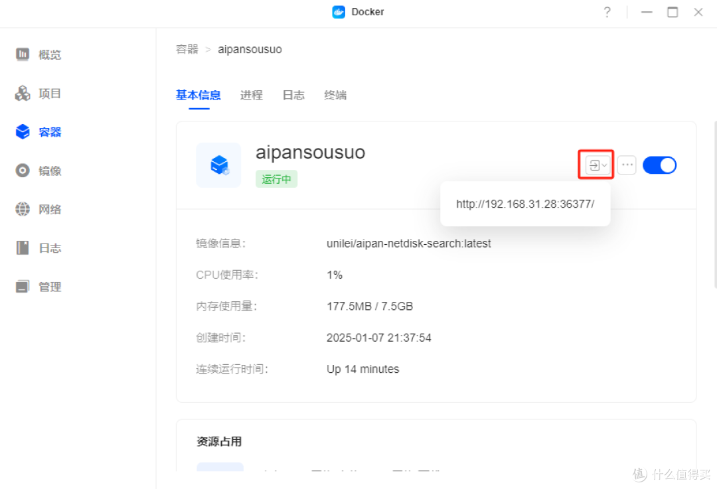Open the http://192.168.31.28:36377/ link
This screenshot has width=717, height=489.
tap(525, 204)
